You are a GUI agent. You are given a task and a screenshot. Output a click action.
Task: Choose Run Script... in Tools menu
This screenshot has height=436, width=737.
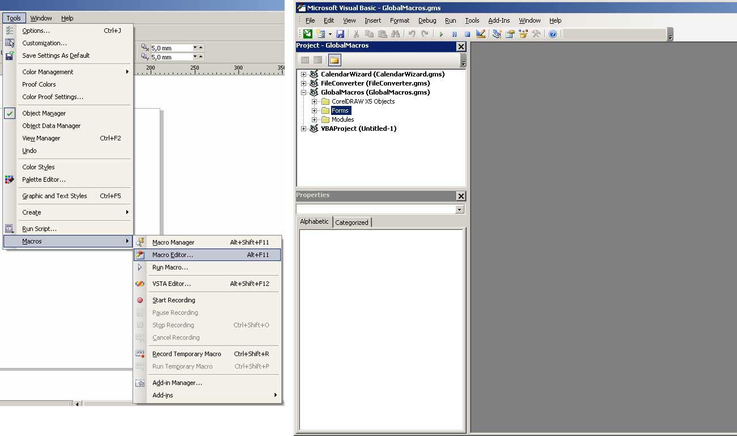click(68, 229)
